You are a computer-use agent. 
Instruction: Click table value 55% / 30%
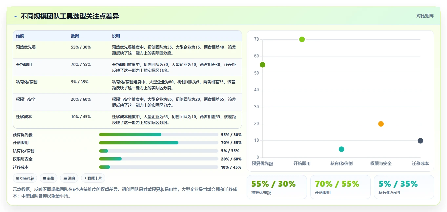pos(81,47)
